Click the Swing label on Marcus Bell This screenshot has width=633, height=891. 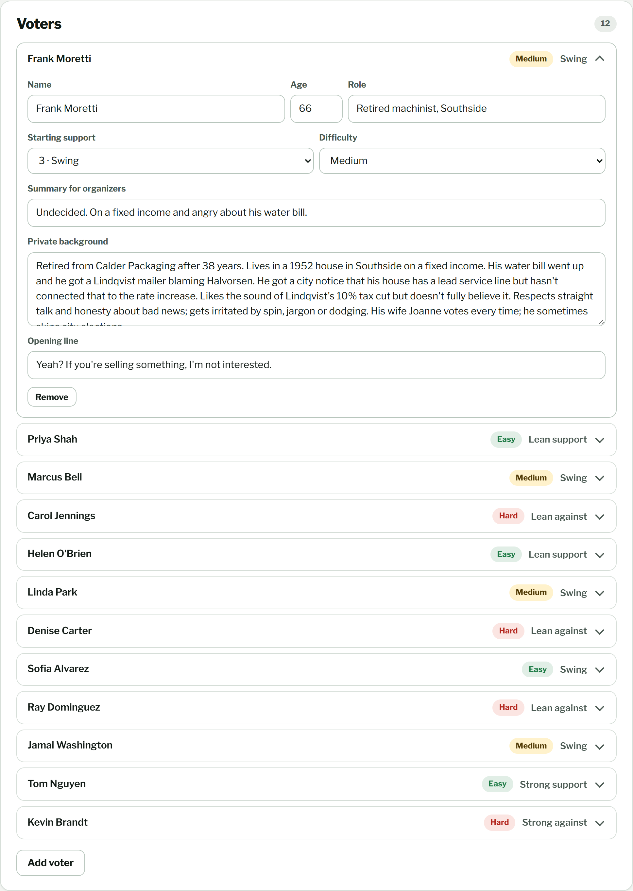coord(573,478)
